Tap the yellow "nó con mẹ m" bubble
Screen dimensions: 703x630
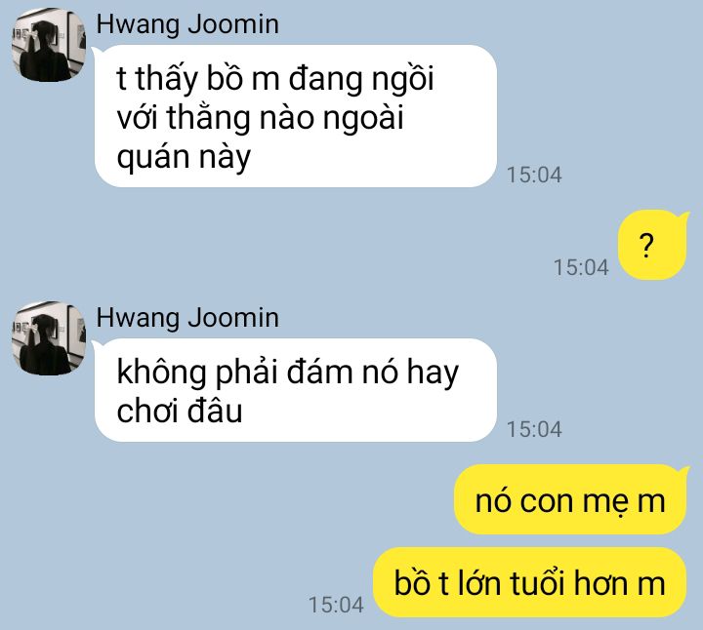click(x=570, y=499)
